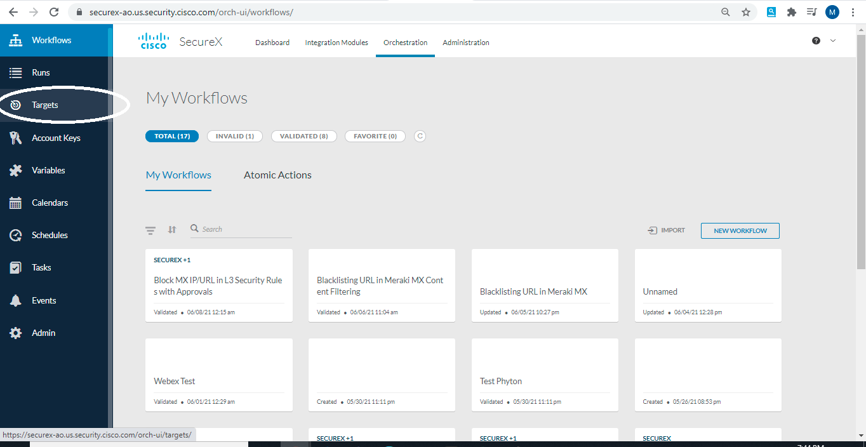This screenshot has width=866, height=447.
Task: Click the IMPORT button
Action: point(666,230)
